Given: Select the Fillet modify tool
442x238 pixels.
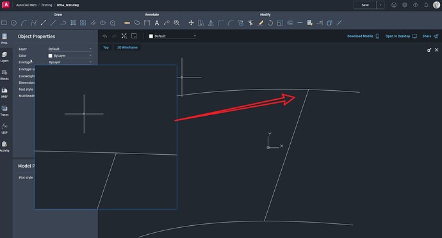Looking at the screenshot, I should point(221,23).
